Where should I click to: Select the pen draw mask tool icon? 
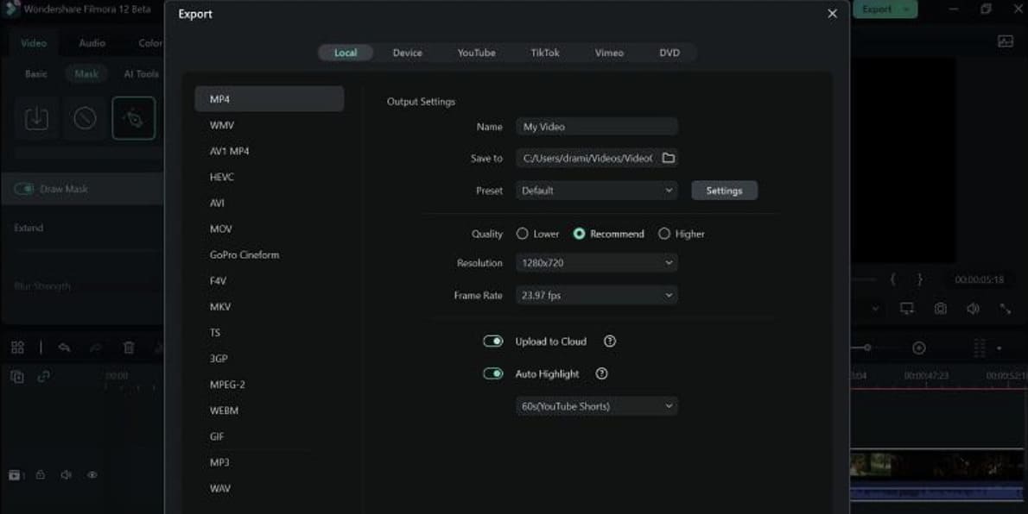point(134,119)
